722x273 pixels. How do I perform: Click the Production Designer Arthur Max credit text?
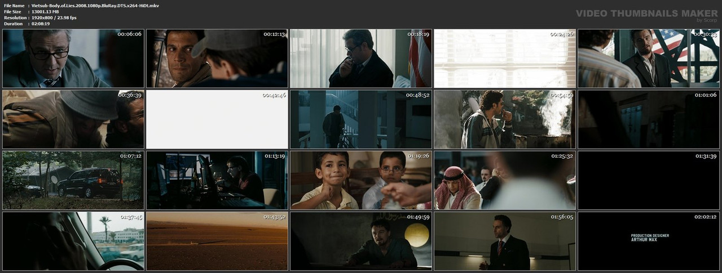(x=650, y=238)
